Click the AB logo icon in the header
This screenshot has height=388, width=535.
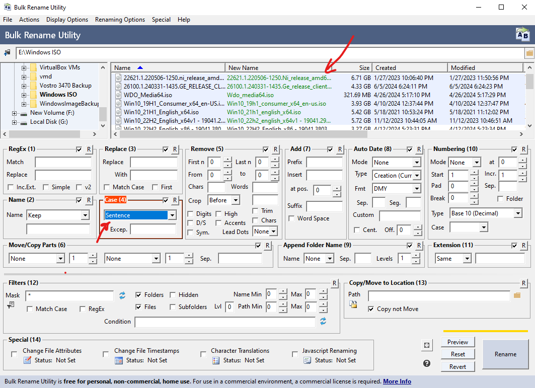pos(522,35)
